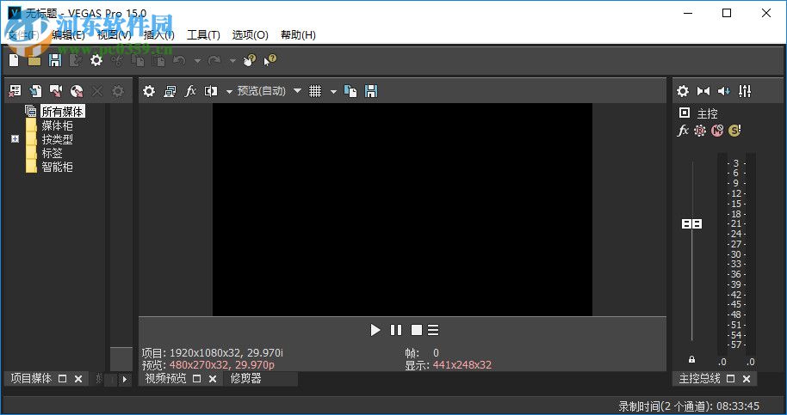Click the second Project Media toolbar import icon

(35, 90)
